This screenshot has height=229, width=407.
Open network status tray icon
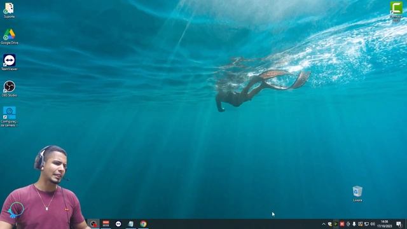366,224
